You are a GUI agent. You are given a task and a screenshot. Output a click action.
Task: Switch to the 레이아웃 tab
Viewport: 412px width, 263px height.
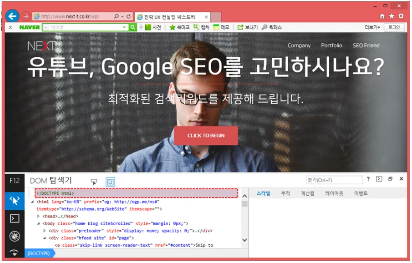point(334,193)
